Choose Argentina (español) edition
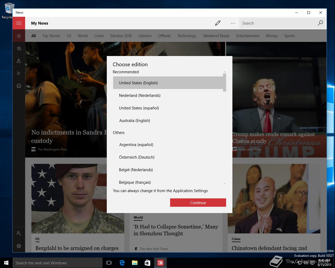This screenshot has height=268, width=335. pyautogui.click(x=168, y=144)
